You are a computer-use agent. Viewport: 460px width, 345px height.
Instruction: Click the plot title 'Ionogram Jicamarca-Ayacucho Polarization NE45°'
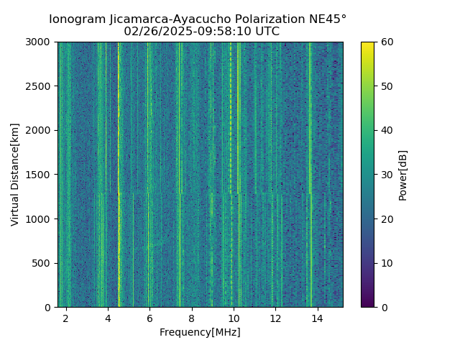point(198,19)
